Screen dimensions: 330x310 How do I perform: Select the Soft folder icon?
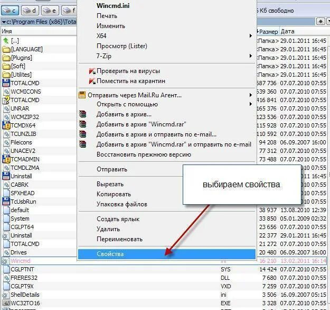(x=6, y=67)
